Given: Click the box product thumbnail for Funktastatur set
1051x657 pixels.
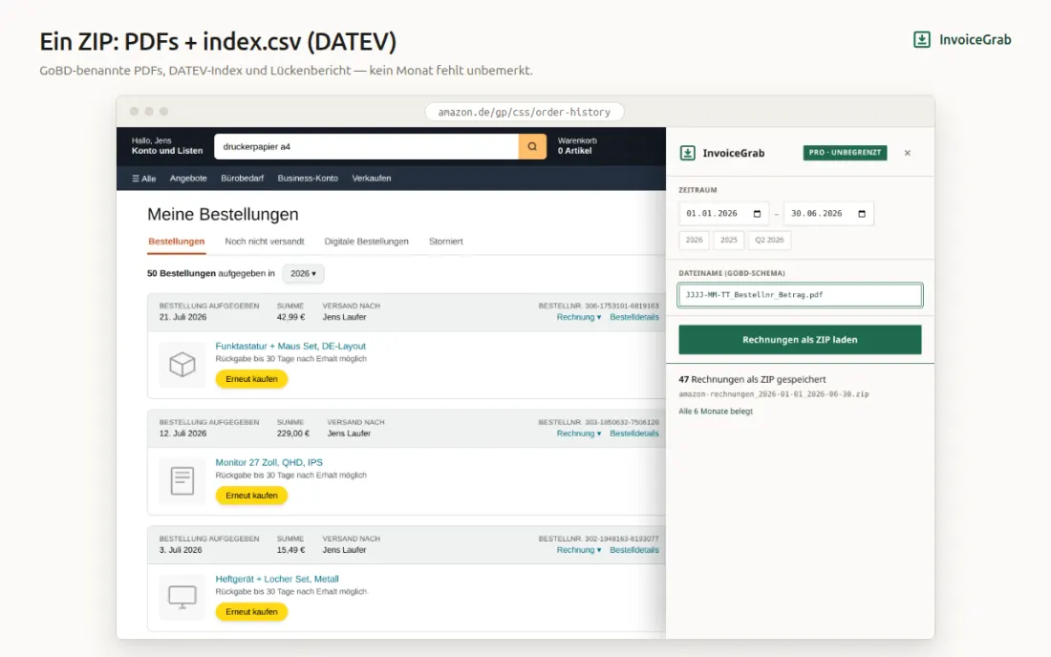Looking at the screenshot, I should click(x=182, y=365).
